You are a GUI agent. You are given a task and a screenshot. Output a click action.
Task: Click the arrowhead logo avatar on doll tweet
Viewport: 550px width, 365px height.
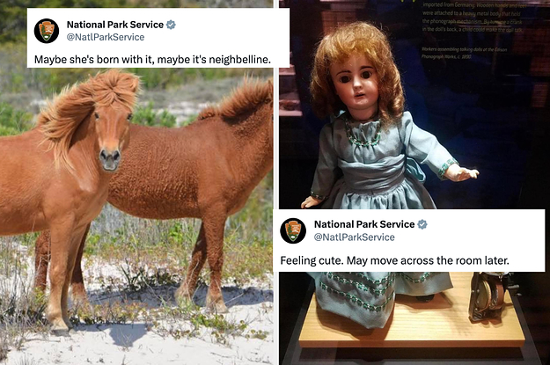(293, 230)
